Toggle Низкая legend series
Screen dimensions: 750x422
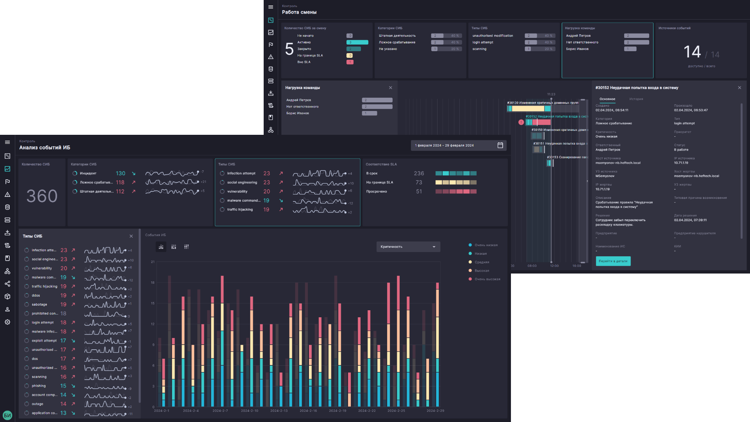coord(478,254)
